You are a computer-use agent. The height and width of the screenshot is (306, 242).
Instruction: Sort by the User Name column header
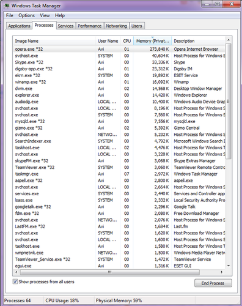tap(108, 41)
